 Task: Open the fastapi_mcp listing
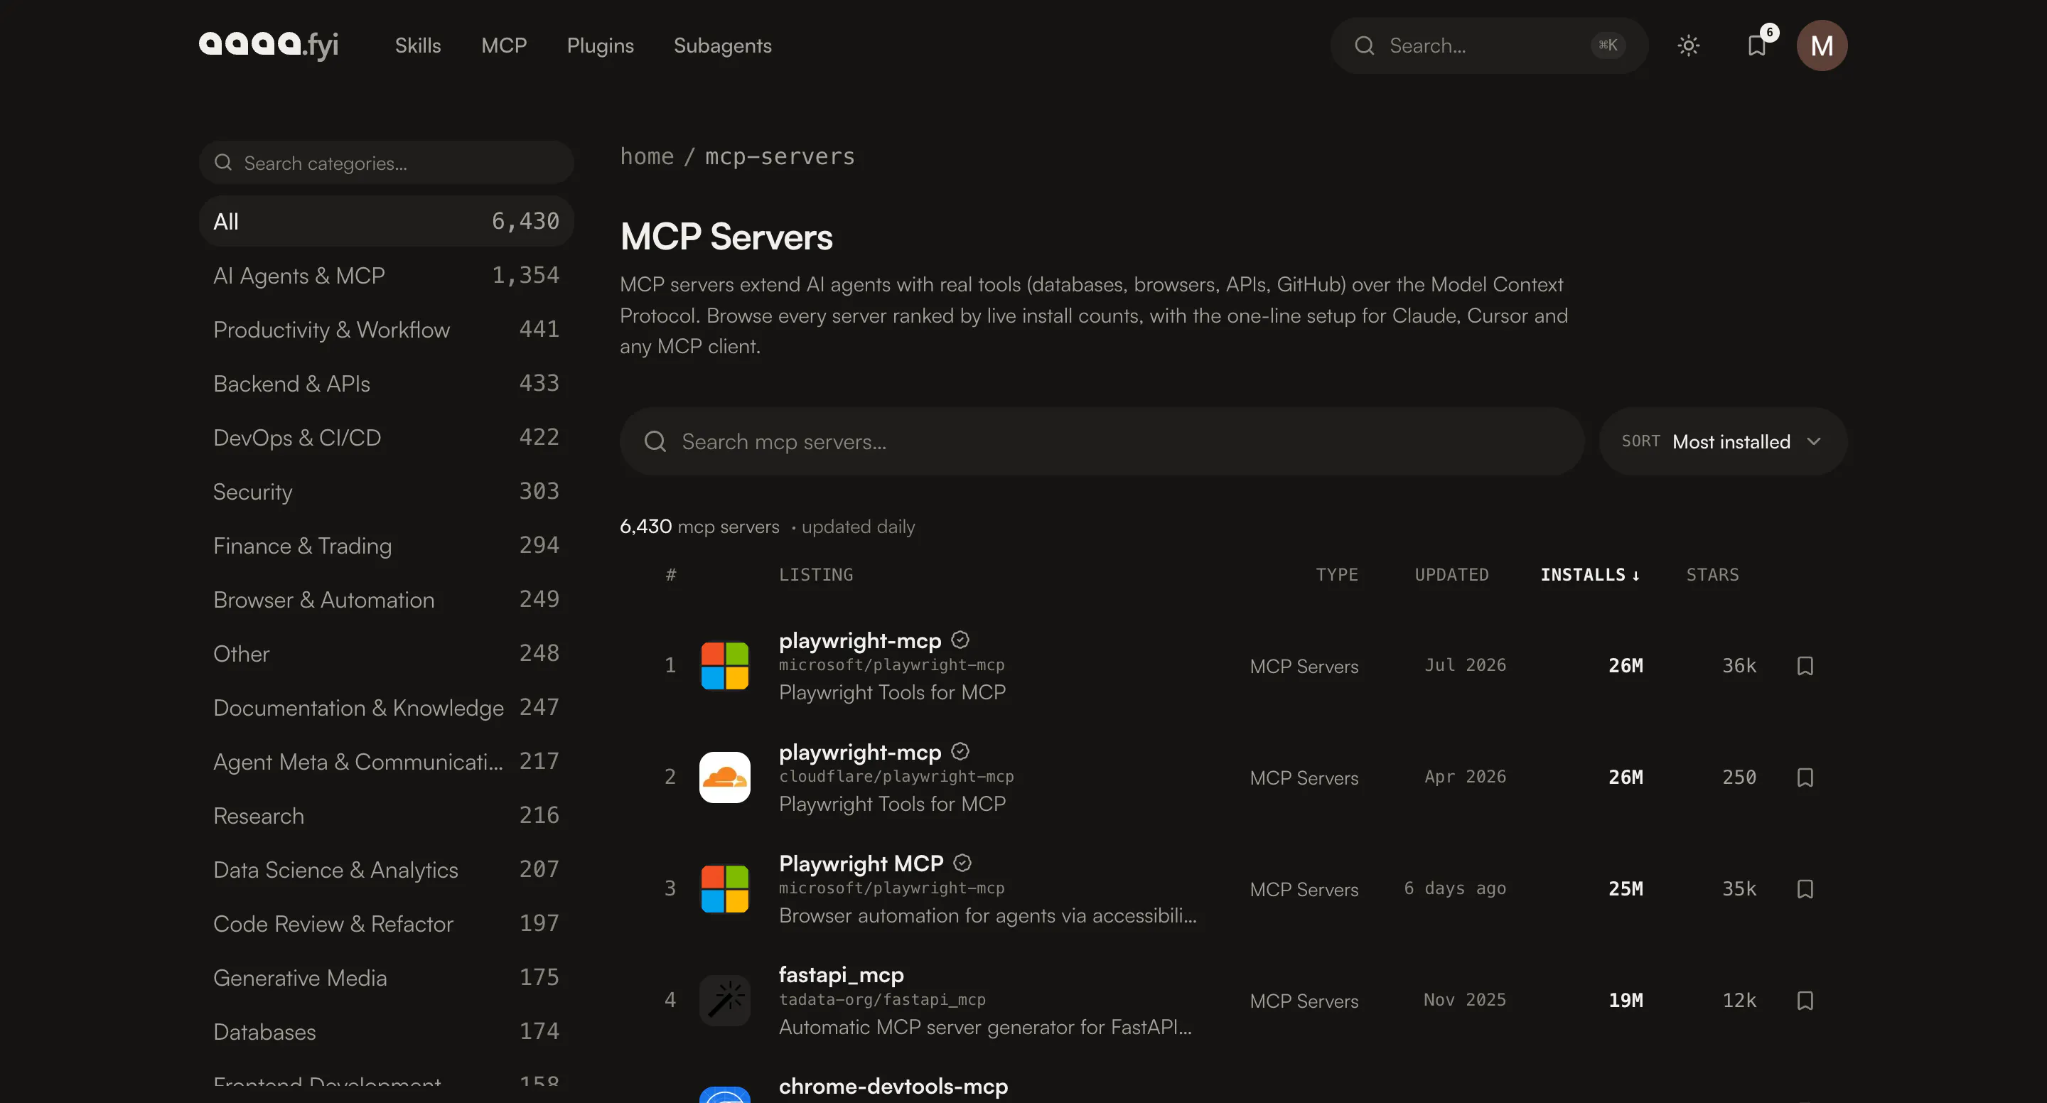coord(842,975)
